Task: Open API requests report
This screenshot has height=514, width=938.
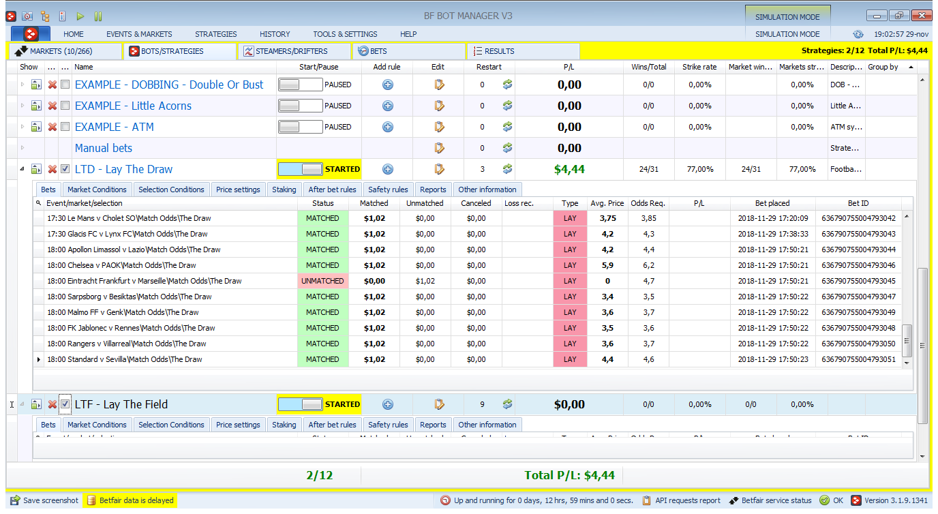Action: coord(681,500)
